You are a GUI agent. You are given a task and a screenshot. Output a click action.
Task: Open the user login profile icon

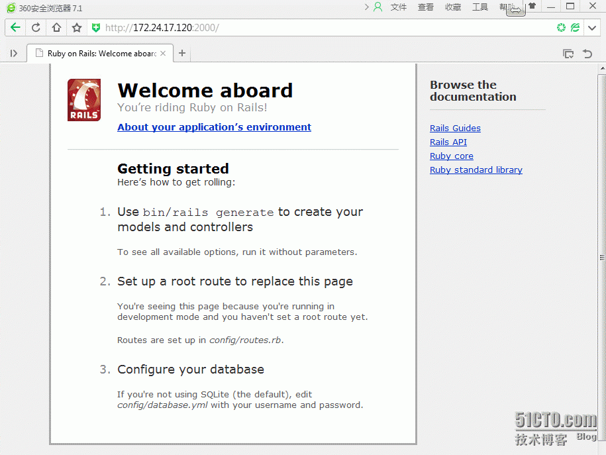(x=378, y=7)
